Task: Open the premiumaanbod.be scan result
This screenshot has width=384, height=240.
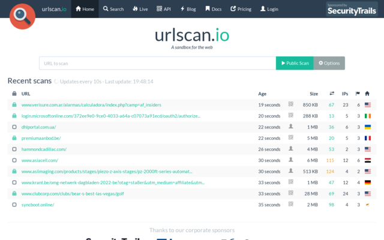Action: point(41,138)
